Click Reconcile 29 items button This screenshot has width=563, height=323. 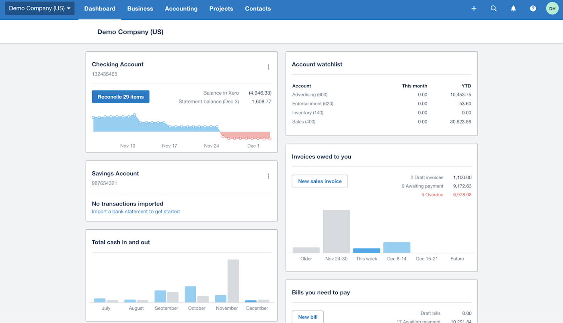point(120,97)
